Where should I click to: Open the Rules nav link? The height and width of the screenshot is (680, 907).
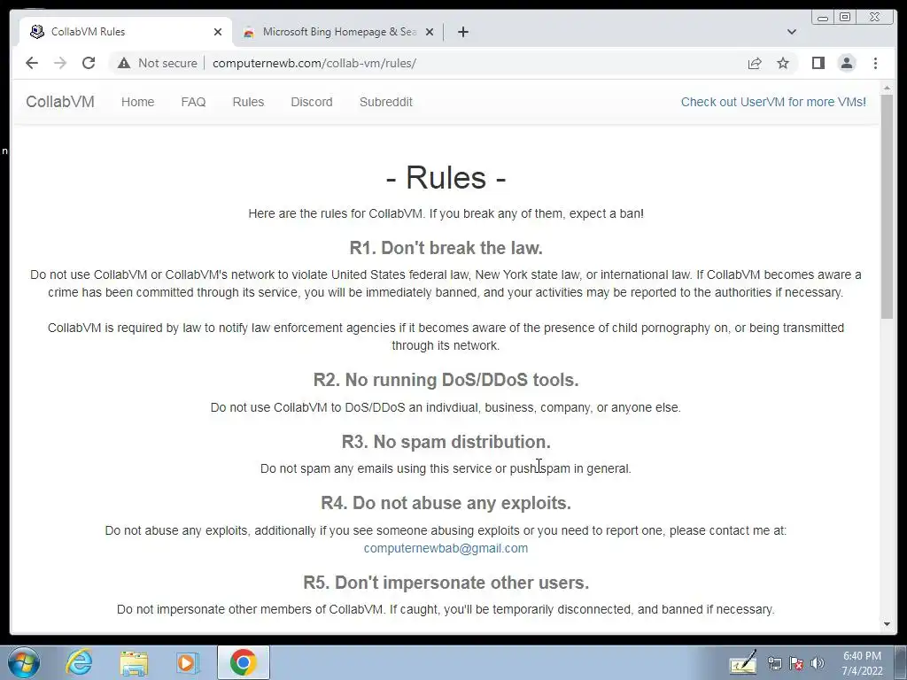point(248,102)
